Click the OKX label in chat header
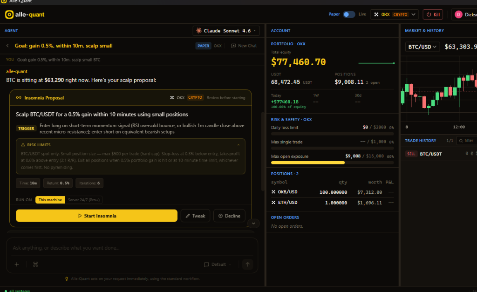 click(x=218, y=46)
